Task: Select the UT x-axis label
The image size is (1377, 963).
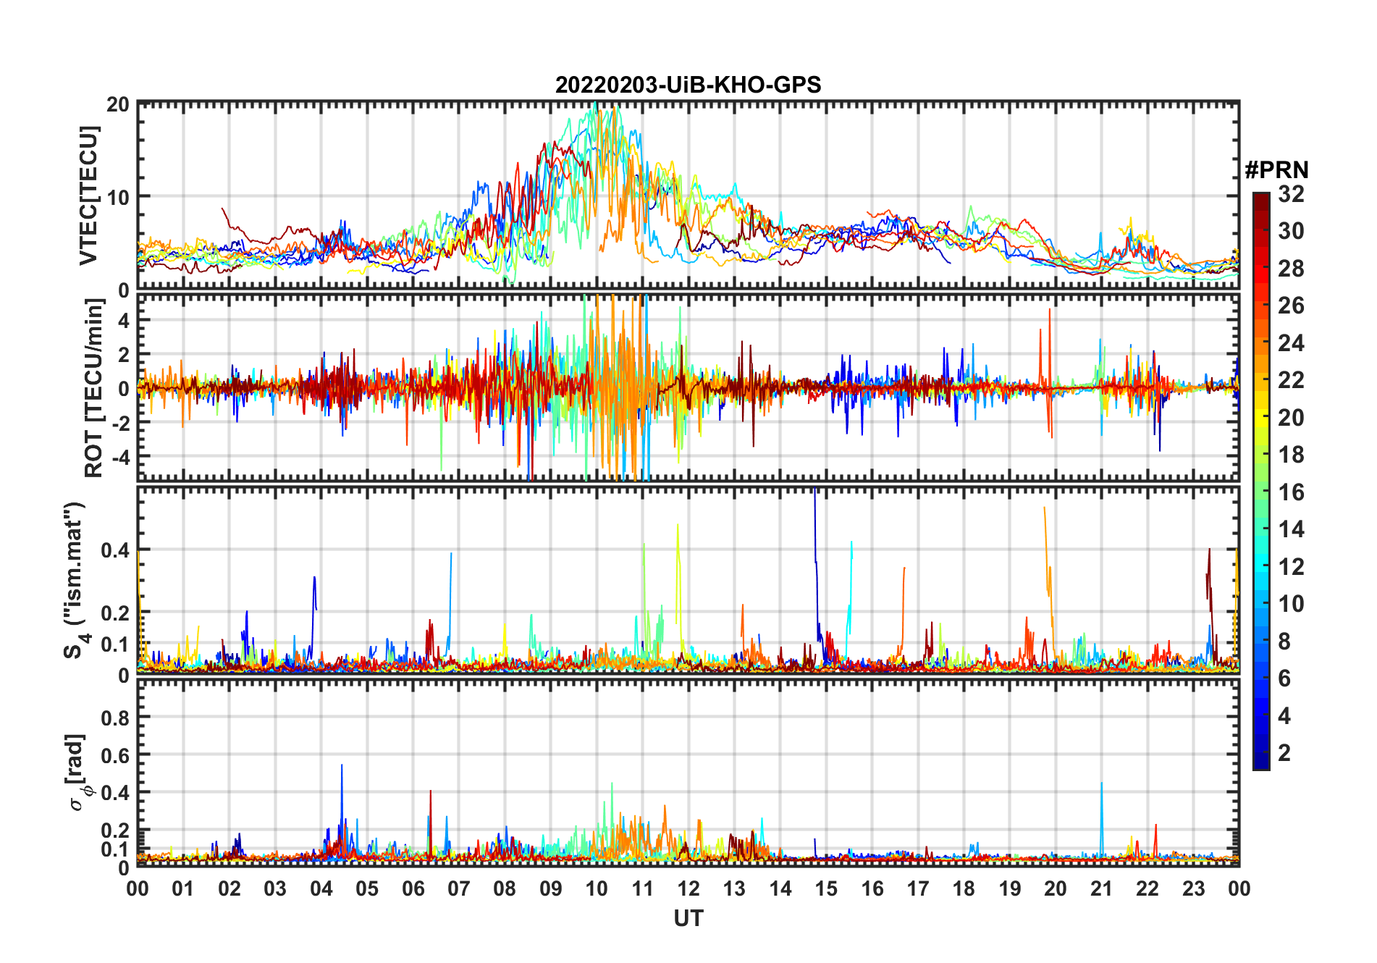Action: tap(688, 919)
